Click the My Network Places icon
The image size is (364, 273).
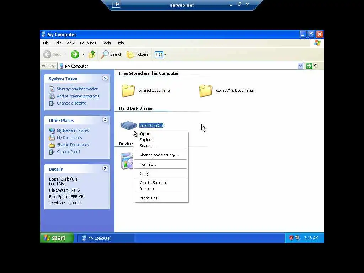coord(52,130)
